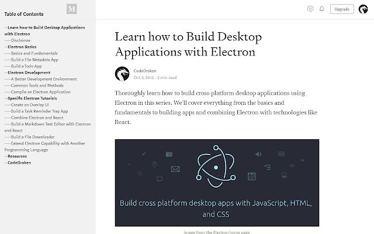Click the Table of Contents title
This screenshot has width=374, height=234.
click(x=24, y=14)
